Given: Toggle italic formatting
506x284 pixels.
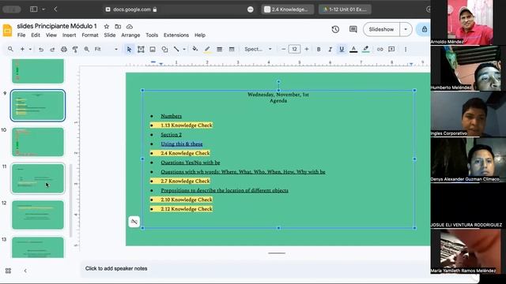Looking at the screenshot, I should point(330,49).
